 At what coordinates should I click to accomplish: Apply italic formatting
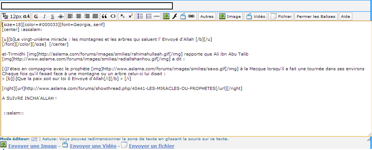44,16
